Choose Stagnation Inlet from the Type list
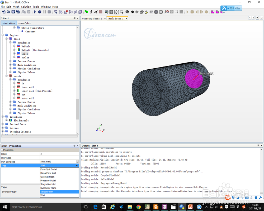 (59, 184)
